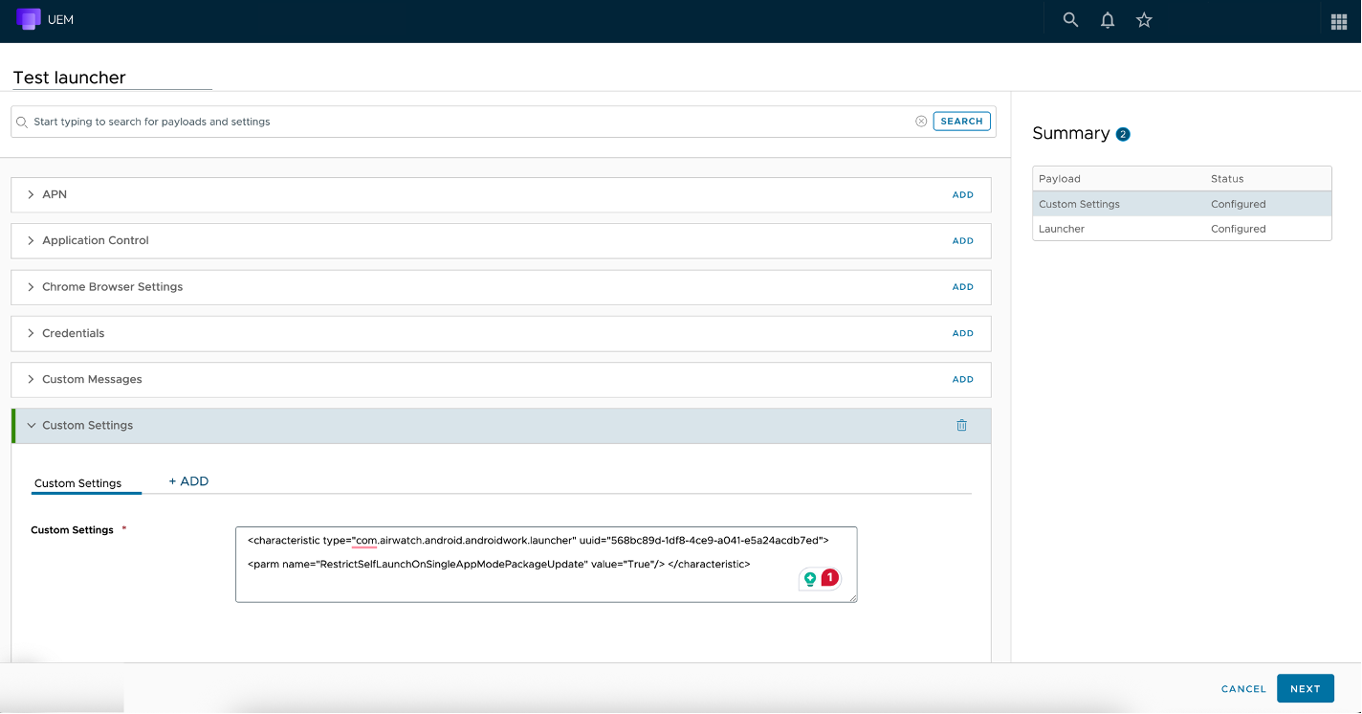Add the APN payload
Screen dimensions: 1362x714
tap(962, 195)
